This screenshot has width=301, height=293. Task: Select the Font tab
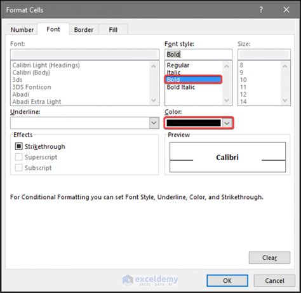(53, 29)
